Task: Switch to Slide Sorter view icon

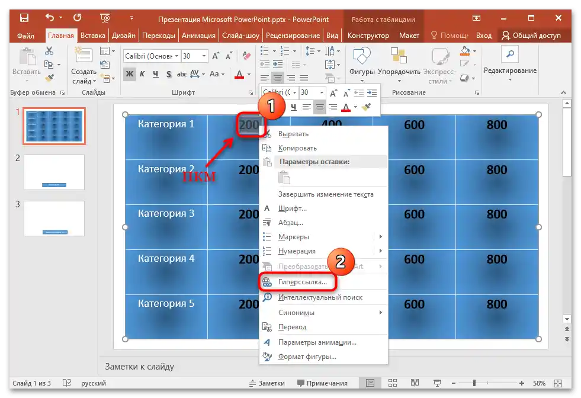Action: [393, 383]
